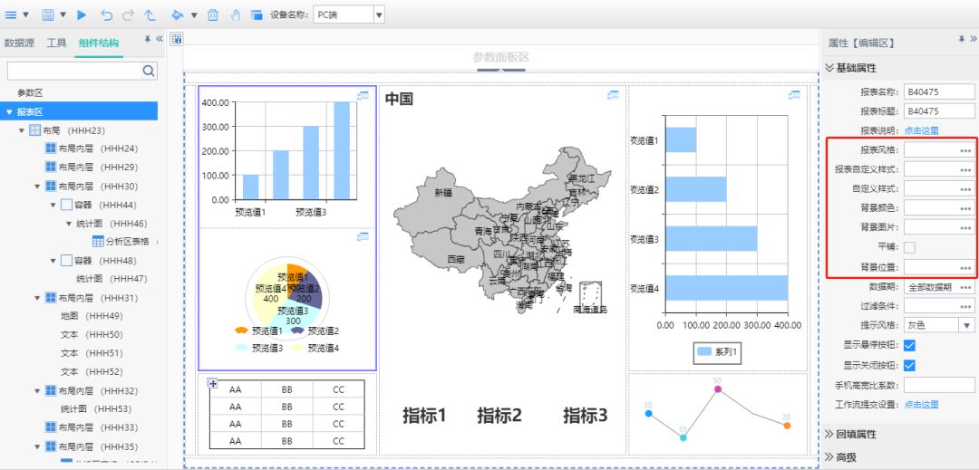Select the hand pan tool icon
The image size is (979, 470).
(235, 14)
